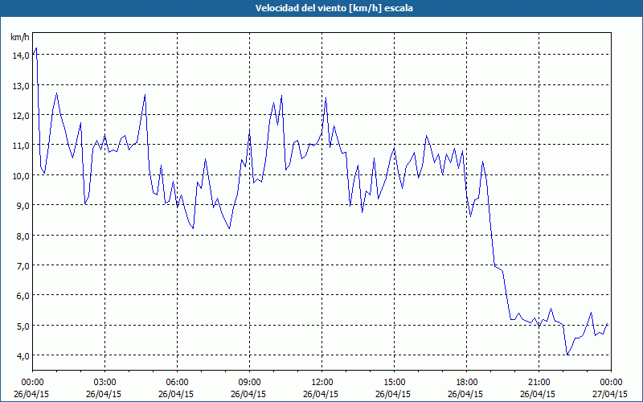Image resolution: width=643 pixels, height=402 pixels.
Task: Select the '13,0' y-axis value
Action: (x=21, y=86)
